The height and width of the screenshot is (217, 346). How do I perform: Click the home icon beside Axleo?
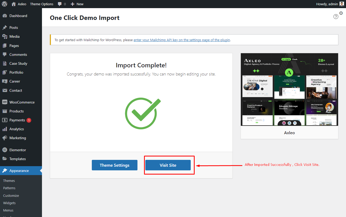[14, 4]
